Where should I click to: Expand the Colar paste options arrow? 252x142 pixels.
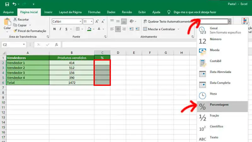coord(7,32)
